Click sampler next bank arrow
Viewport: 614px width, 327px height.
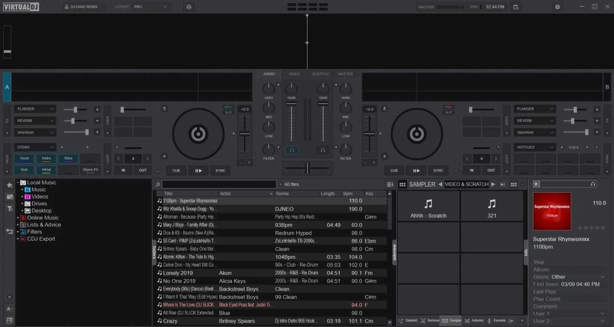tap(493, 184)
